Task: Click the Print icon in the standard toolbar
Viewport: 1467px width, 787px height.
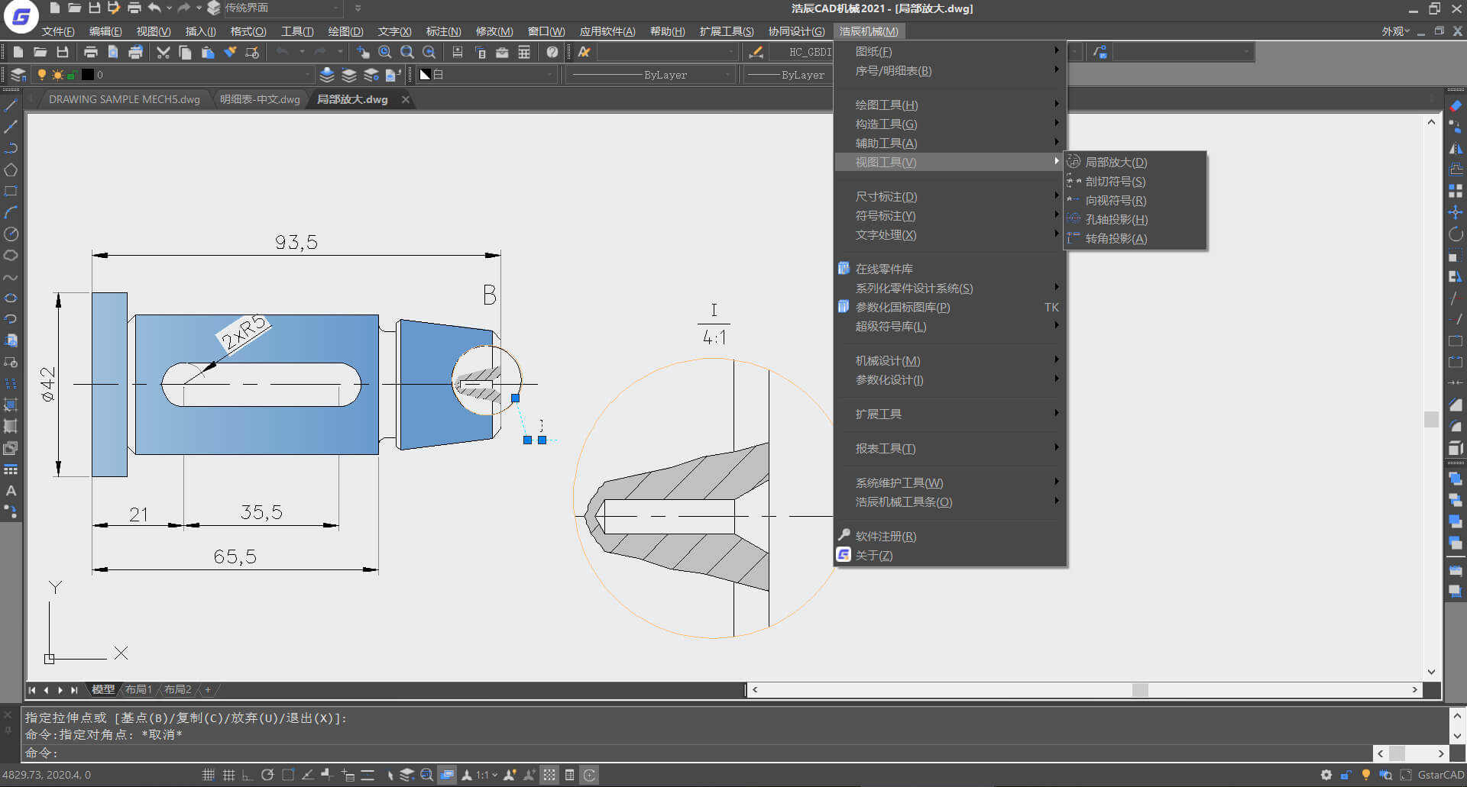Action: click(x=90, y=52)
